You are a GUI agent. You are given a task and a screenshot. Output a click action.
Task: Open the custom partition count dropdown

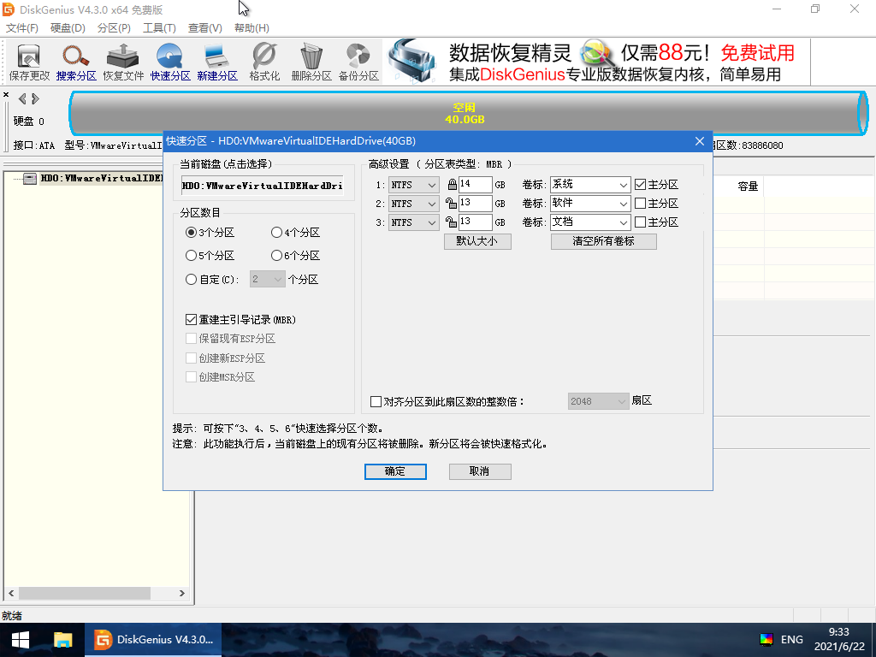(268, 279)
